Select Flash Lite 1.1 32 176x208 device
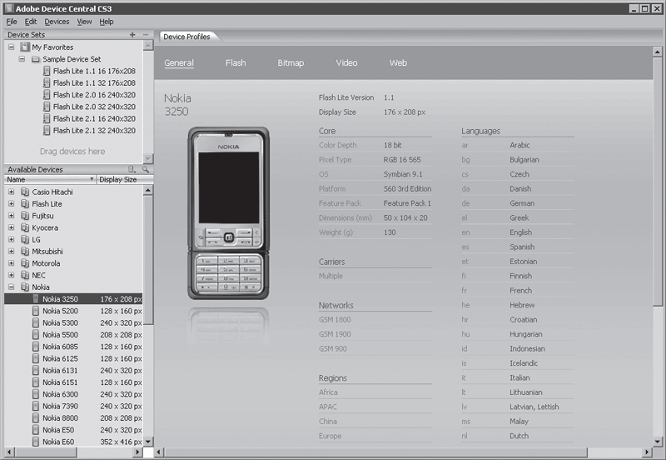This screenshot has width=666, height=460. click(x=90, y=82)
